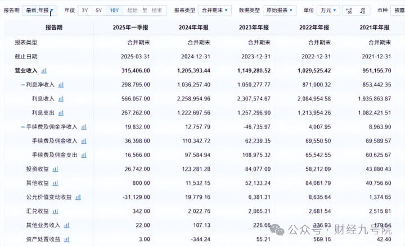Open chart icon next to 投资收益
The image size is (405, 246).
[x=55, y=169]
